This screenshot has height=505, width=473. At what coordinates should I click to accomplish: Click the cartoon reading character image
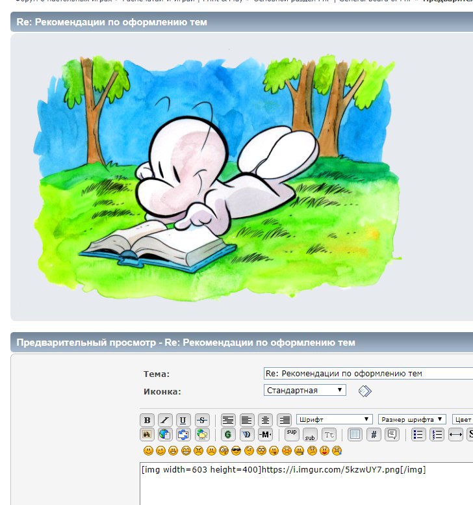coord(218,179)
